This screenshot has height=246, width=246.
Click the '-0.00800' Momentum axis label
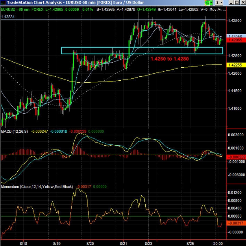[x=235, y=232]
